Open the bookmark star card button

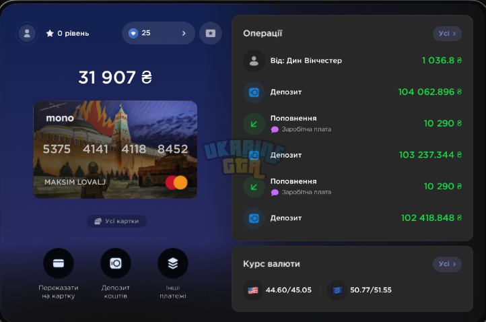pos(211,33)
